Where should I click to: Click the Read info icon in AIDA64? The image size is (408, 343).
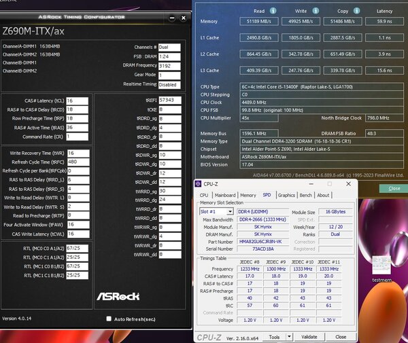pos(273,11)
